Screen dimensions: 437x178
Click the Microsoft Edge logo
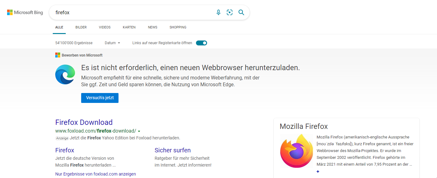(65, 74)
